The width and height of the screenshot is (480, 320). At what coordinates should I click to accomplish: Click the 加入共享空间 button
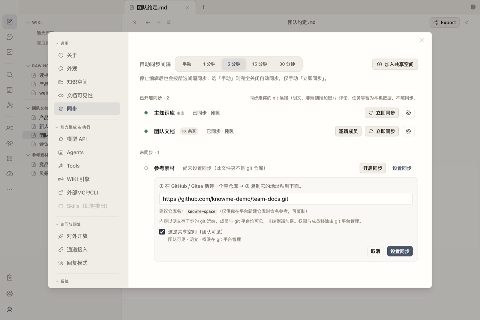[x=395, y=64]
